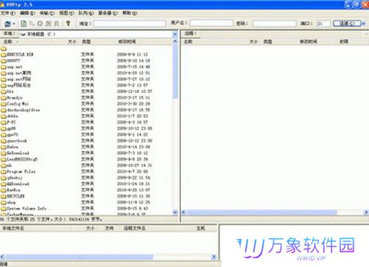369x267 pixels.
Task: Click the local list vertical scrollbar thumb
Action: [x=175, y=72]
